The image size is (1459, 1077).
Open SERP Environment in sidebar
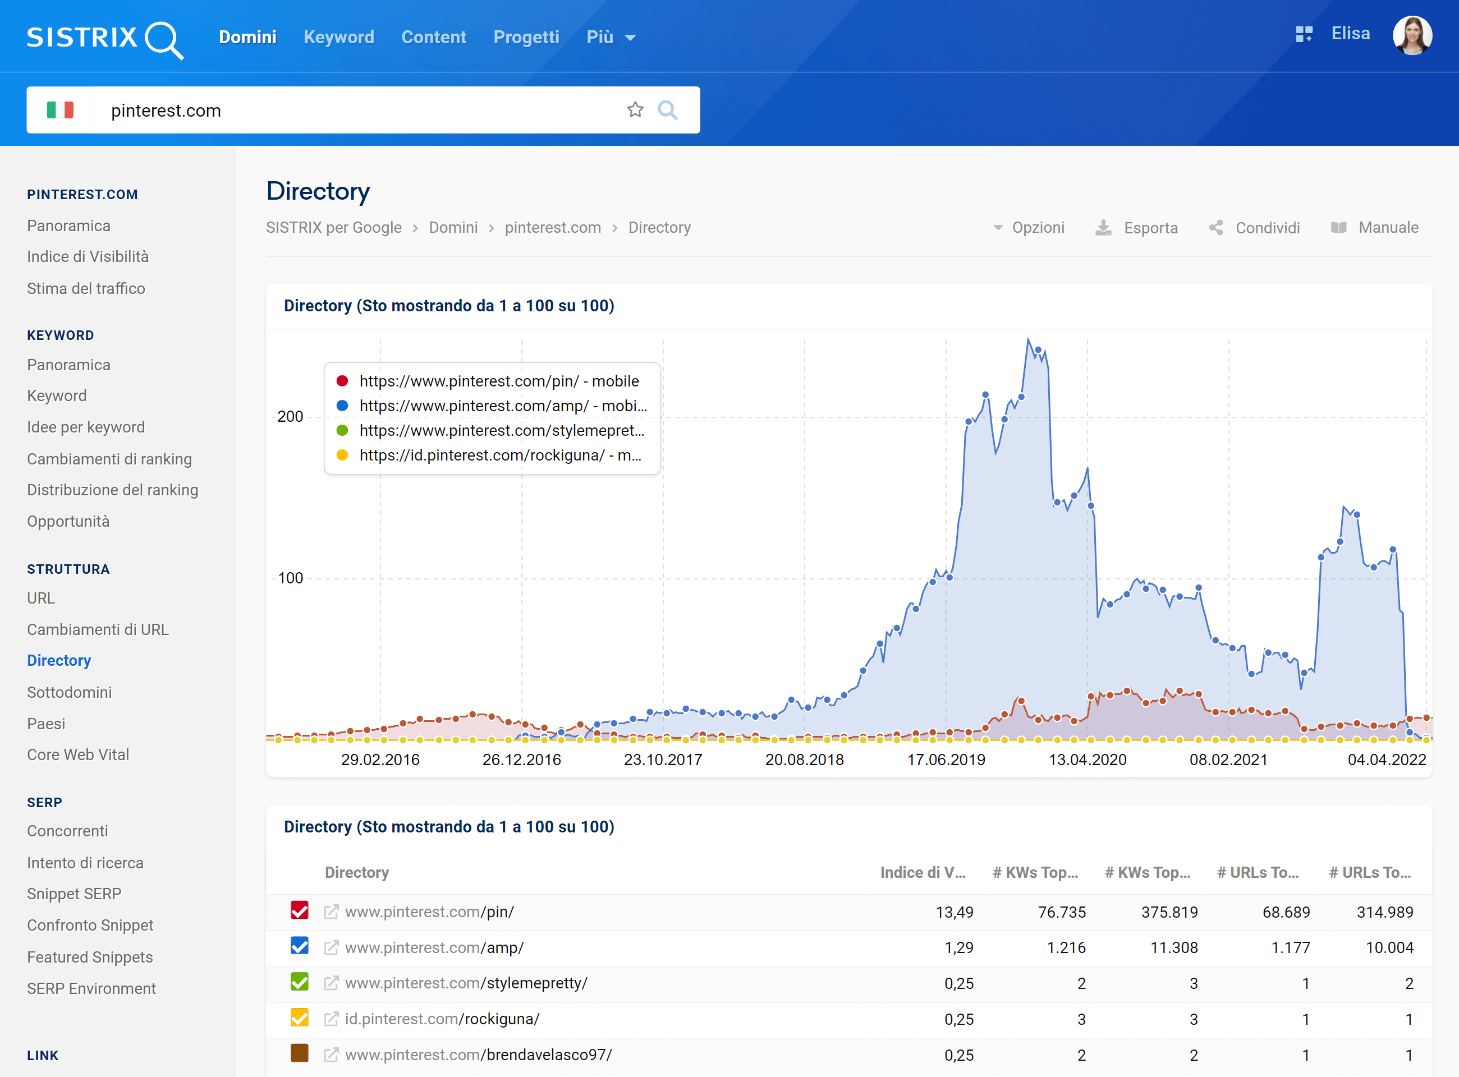tap(92, 988)
